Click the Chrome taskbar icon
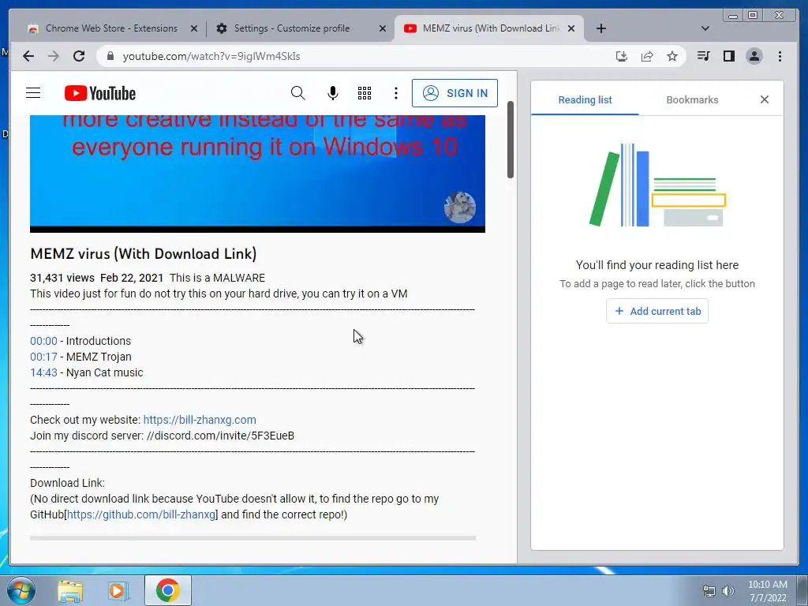The height and width of the screenshot is (606, 808). tap(167, 590)
